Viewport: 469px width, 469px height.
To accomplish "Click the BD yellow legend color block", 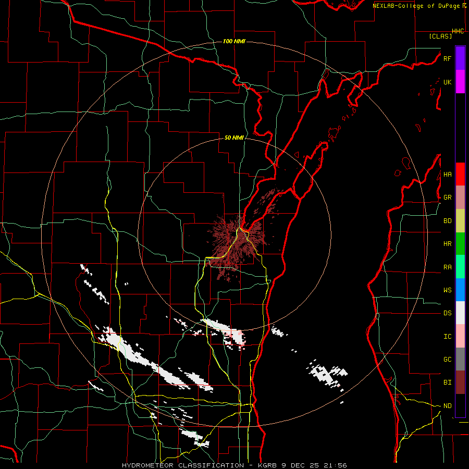I will 460,221.
